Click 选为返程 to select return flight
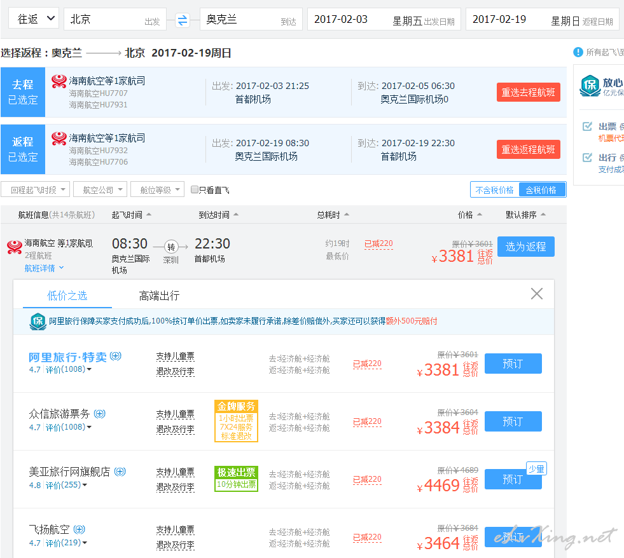Viewport: 624px width, 558px height. pos(525,247)
